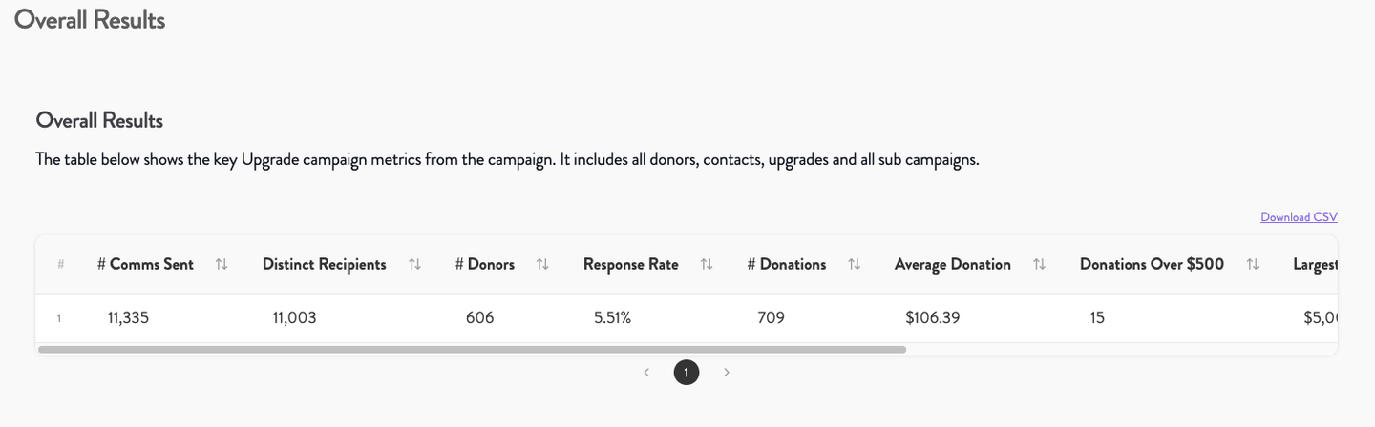Sort by # Comms Sent arrows icon
Image resolution: width=1375 pixels, height=427 pixels.
click(222, 265)
